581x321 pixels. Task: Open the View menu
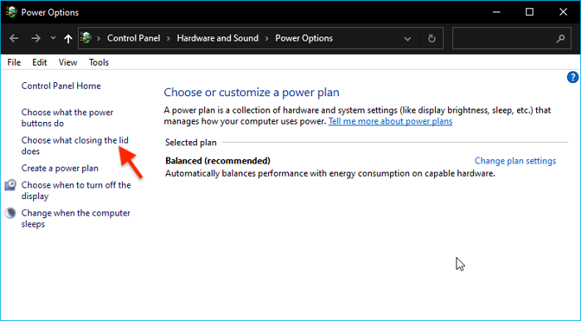68,62
